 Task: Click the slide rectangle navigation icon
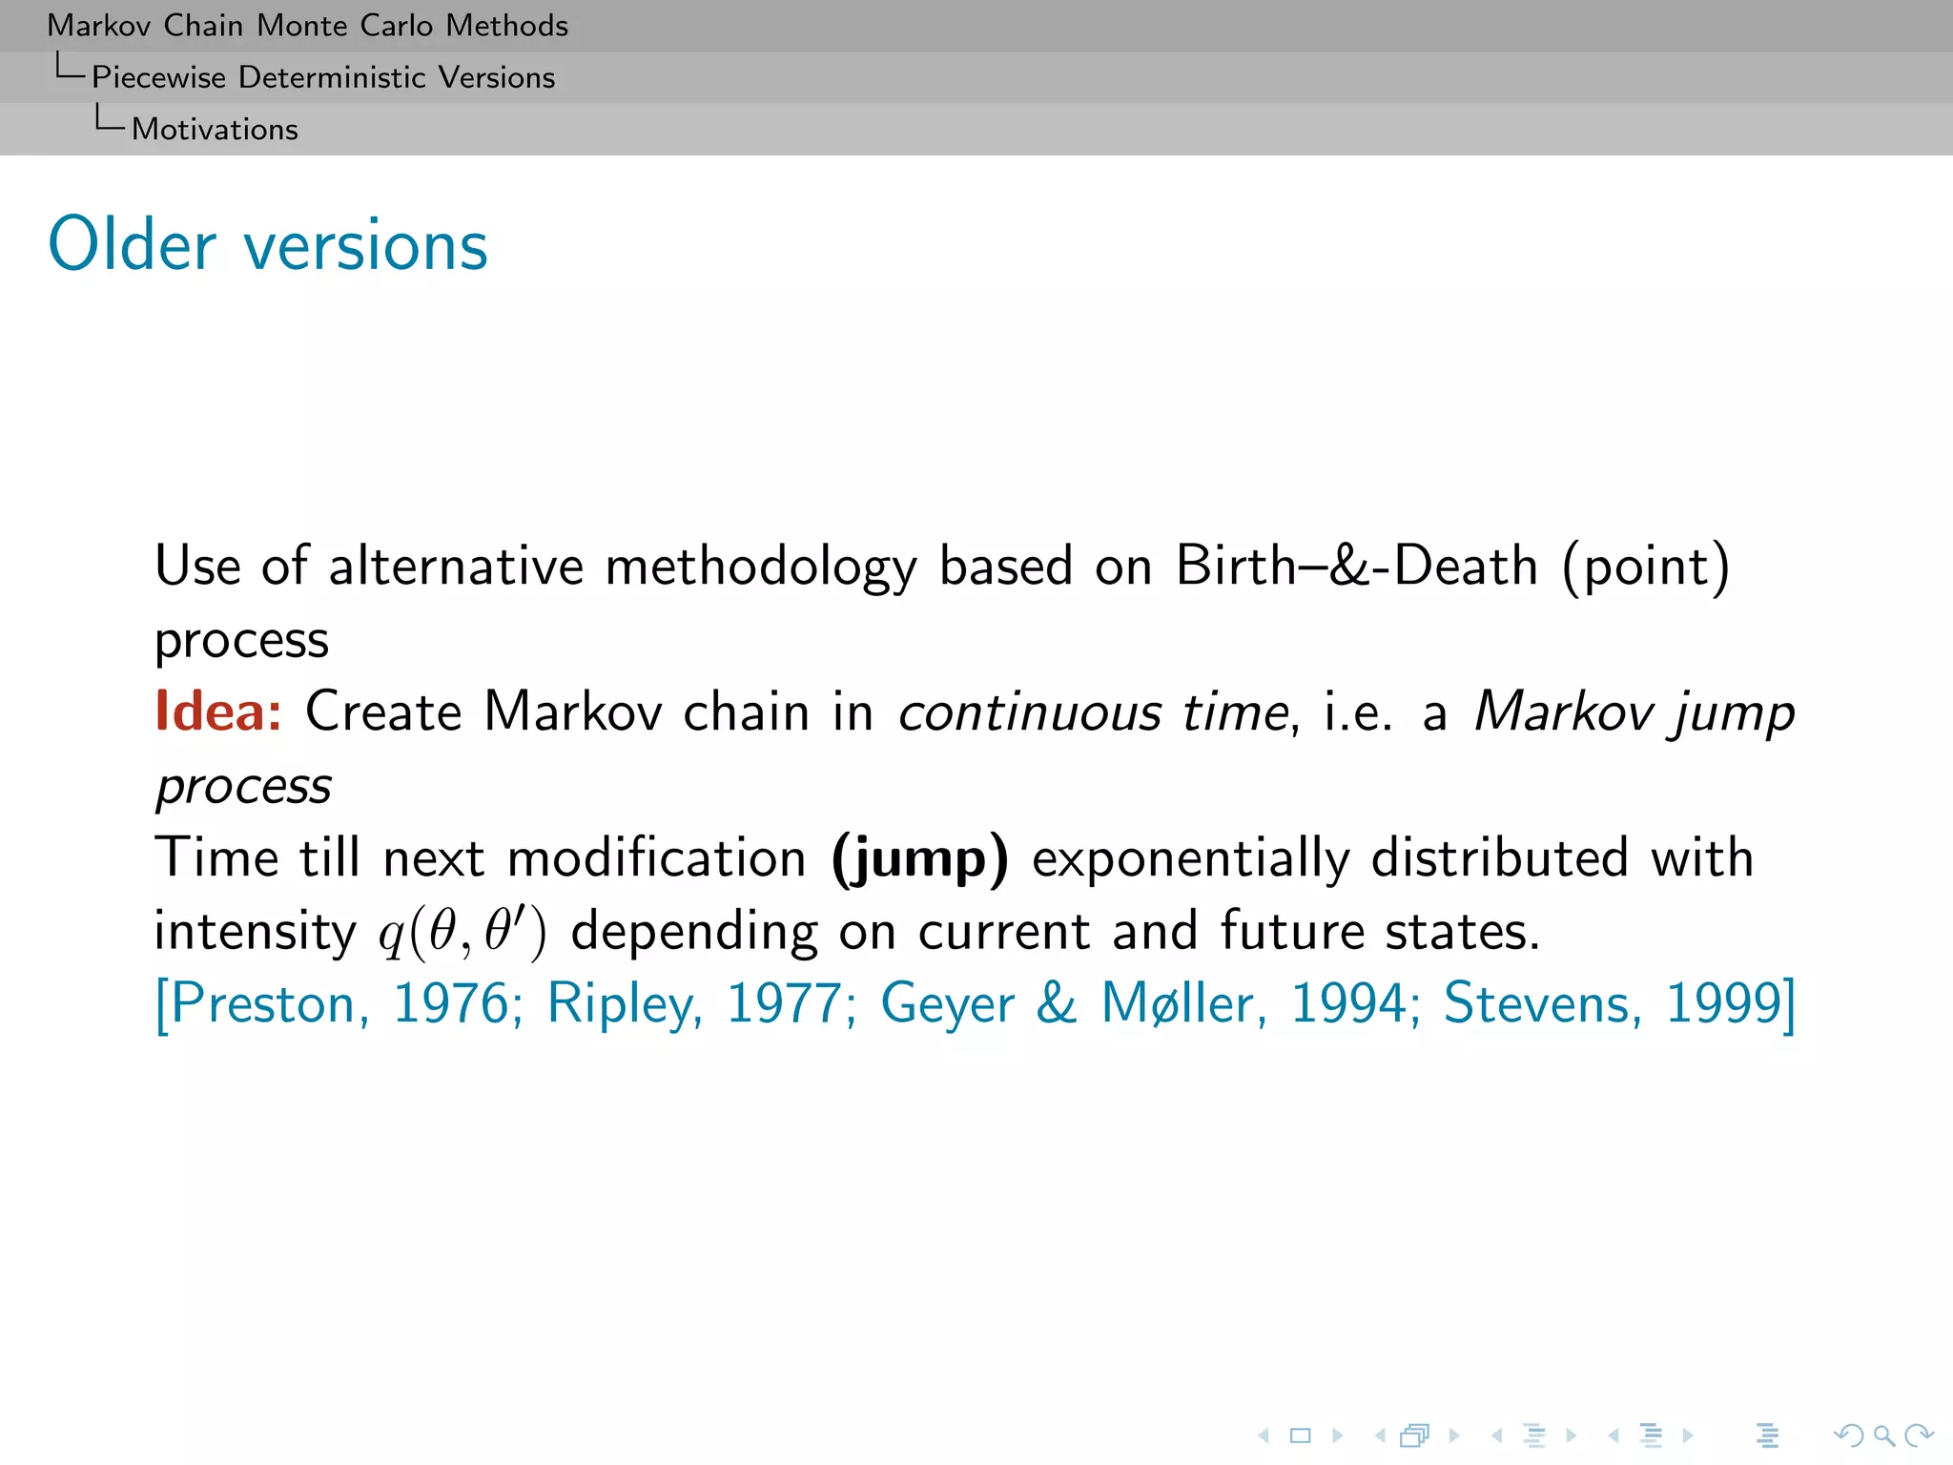tap(1301, 1434)
